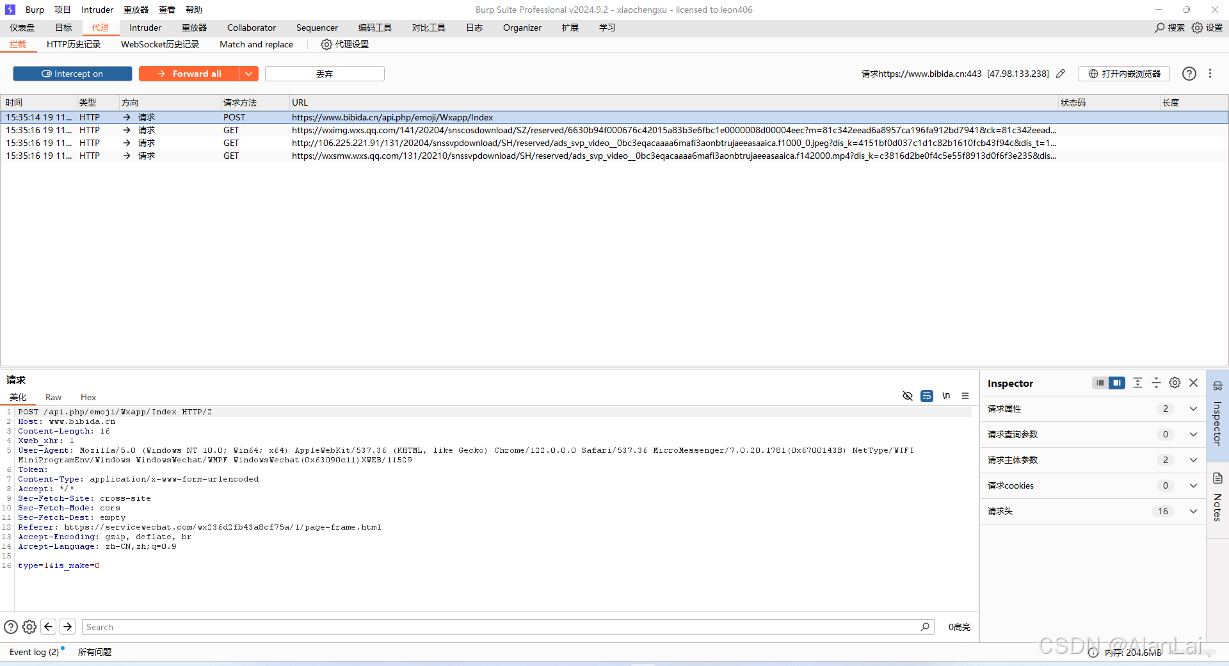This screenshot has width=1229, height=666.
Task: Open the three-dot options menu beside help
Action: (1210, 74)
